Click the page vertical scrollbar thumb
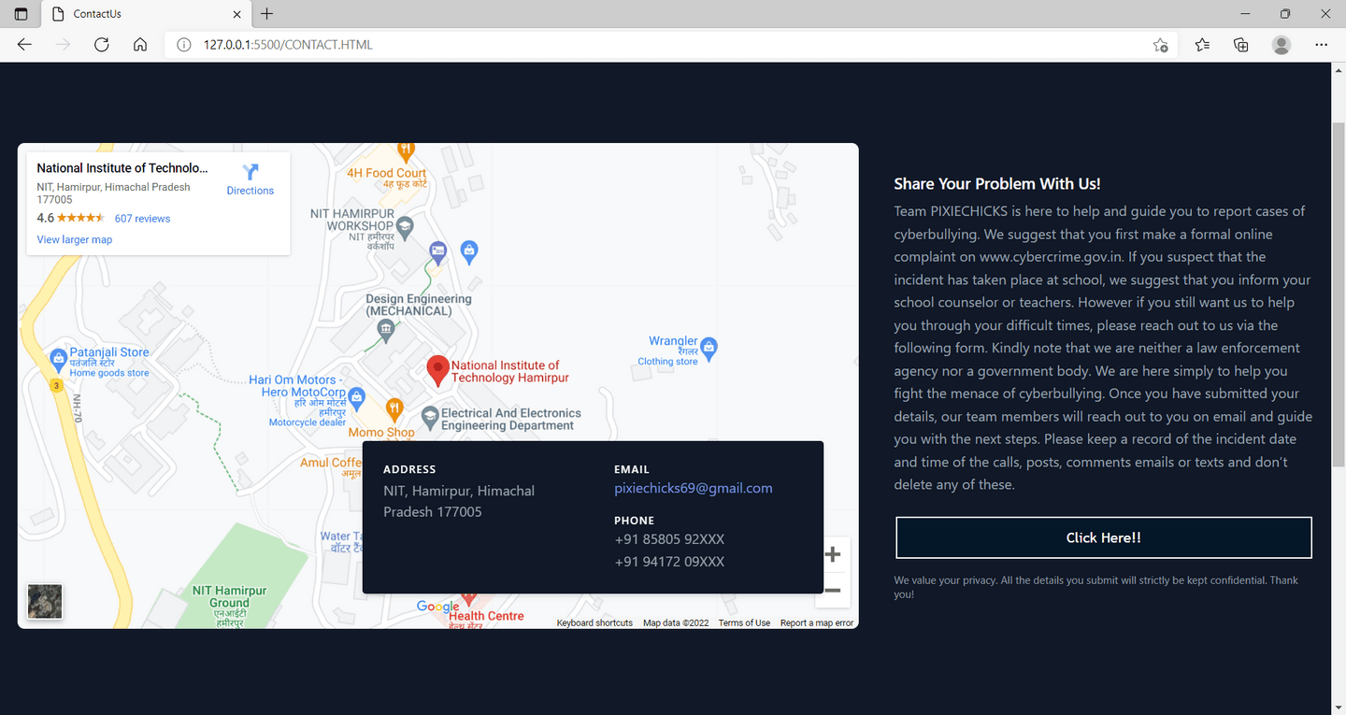The image size is (1346, 715). (1338, 294)
